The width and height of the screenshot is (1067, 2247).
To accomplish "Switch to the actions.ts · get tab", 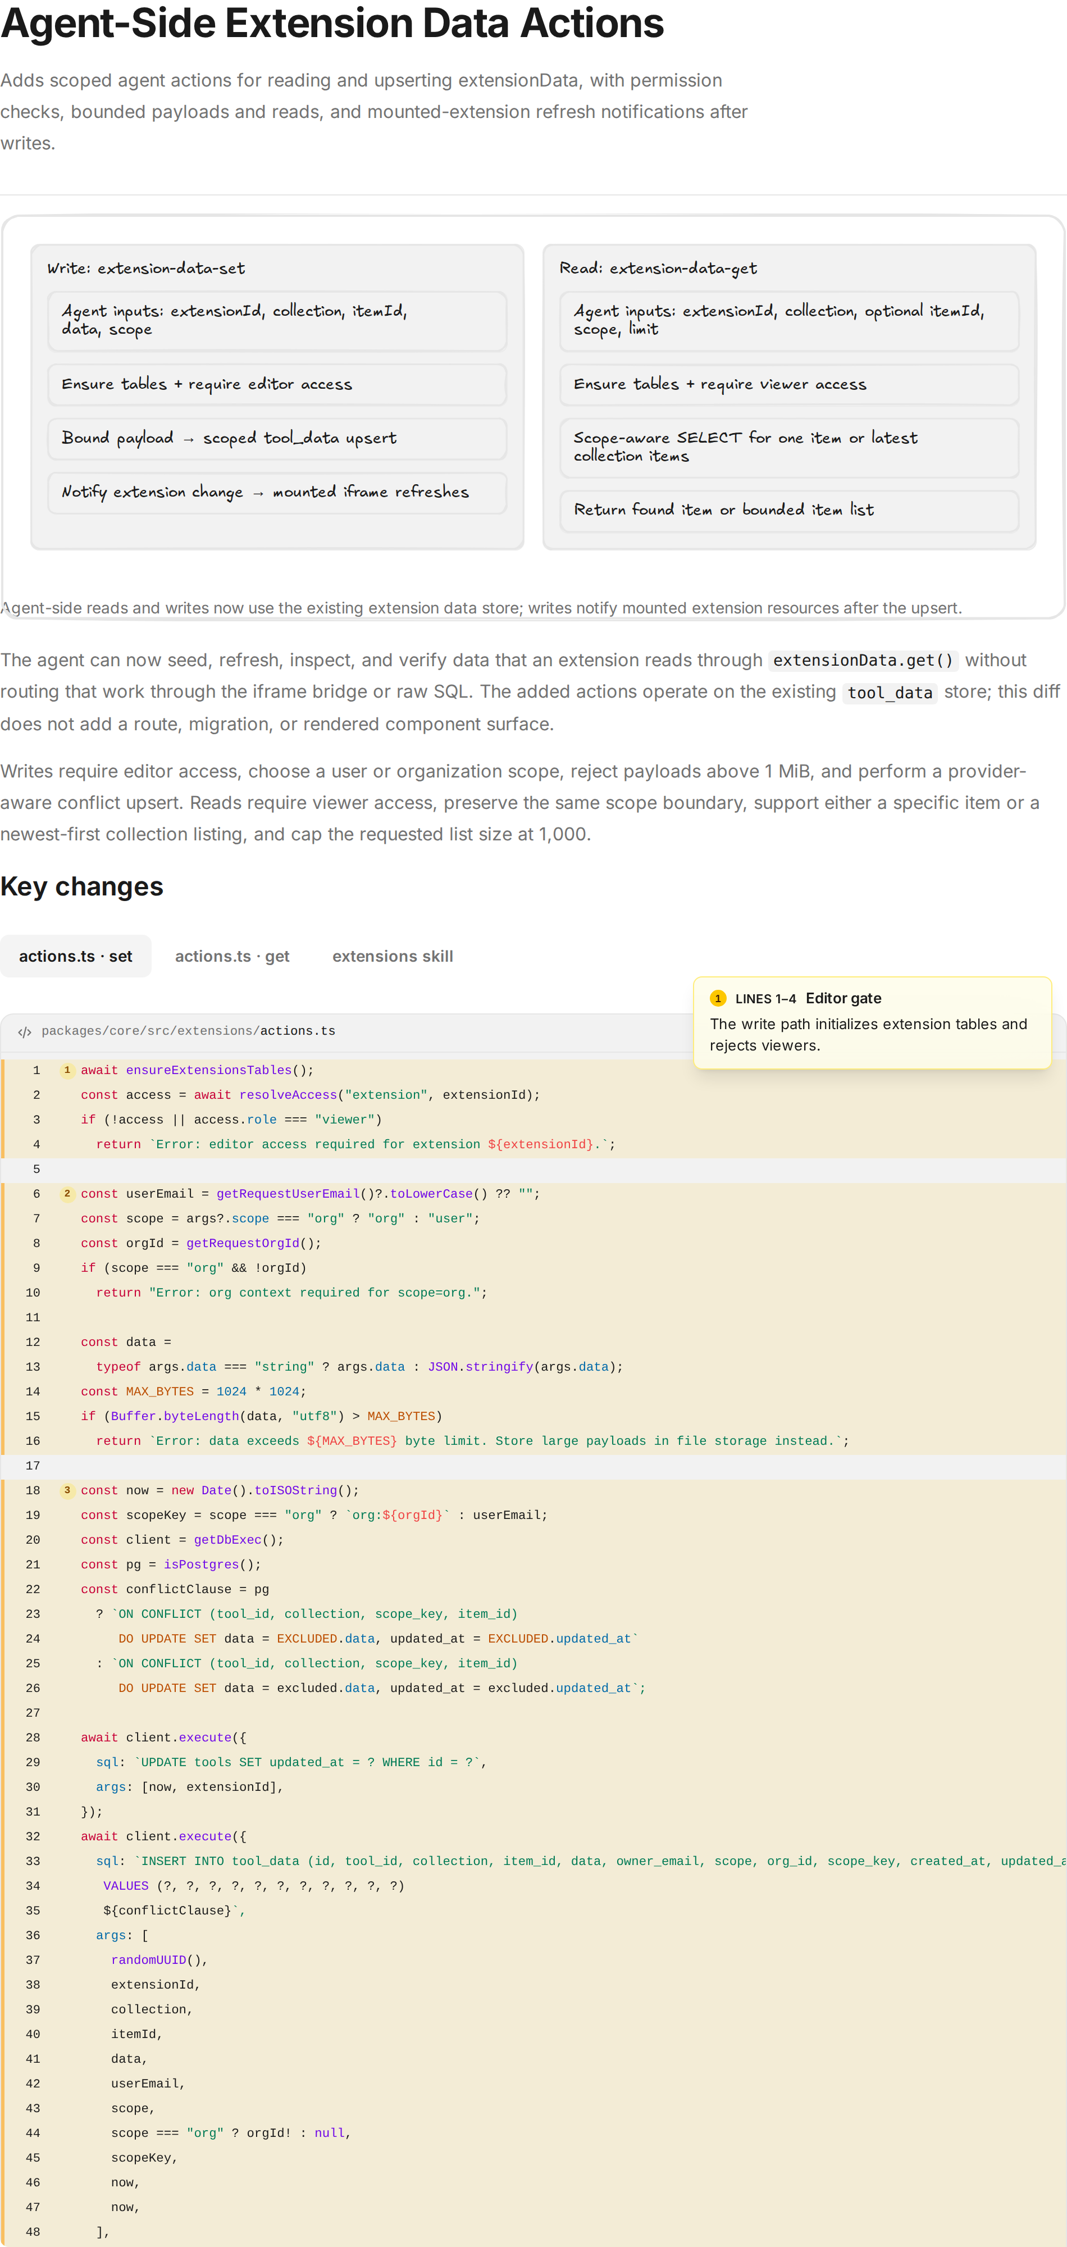I will click(x=232, y=957).
